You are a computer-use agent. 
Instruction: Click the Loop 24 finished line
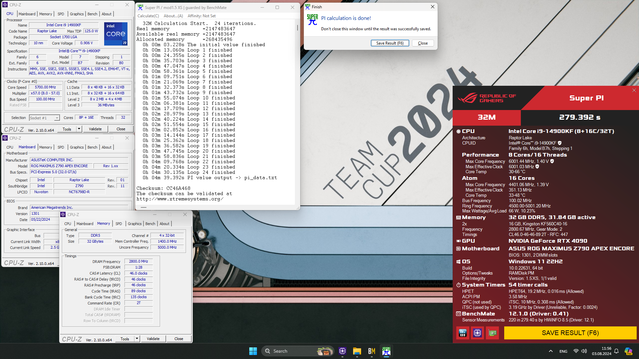(x=189, y=173)
